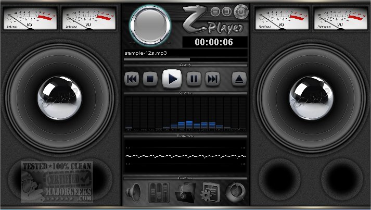
Task: Pause the current track
Action: tap(194, 79)
